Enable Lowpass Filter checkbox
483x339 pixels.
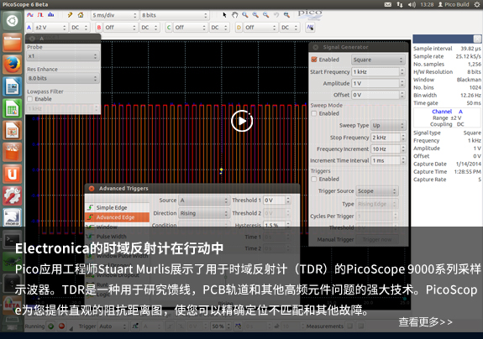tap(30, 99)
